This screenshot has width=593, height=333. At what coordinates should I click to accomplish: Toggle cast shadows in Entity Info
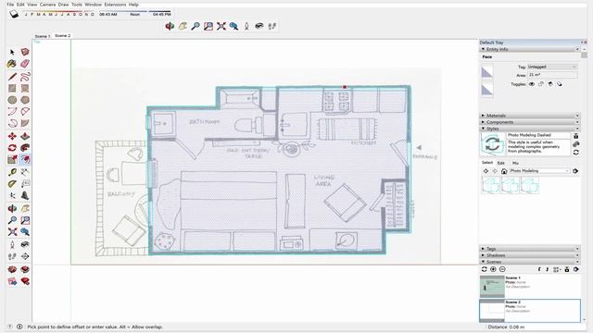click(560, 84)
